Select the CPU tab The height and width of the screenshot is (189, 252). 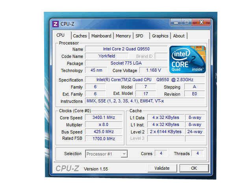coord(62,35)
